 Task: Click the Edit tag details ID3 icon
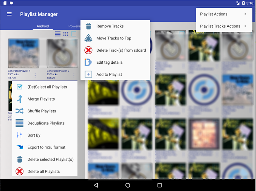tap(88, 62)
